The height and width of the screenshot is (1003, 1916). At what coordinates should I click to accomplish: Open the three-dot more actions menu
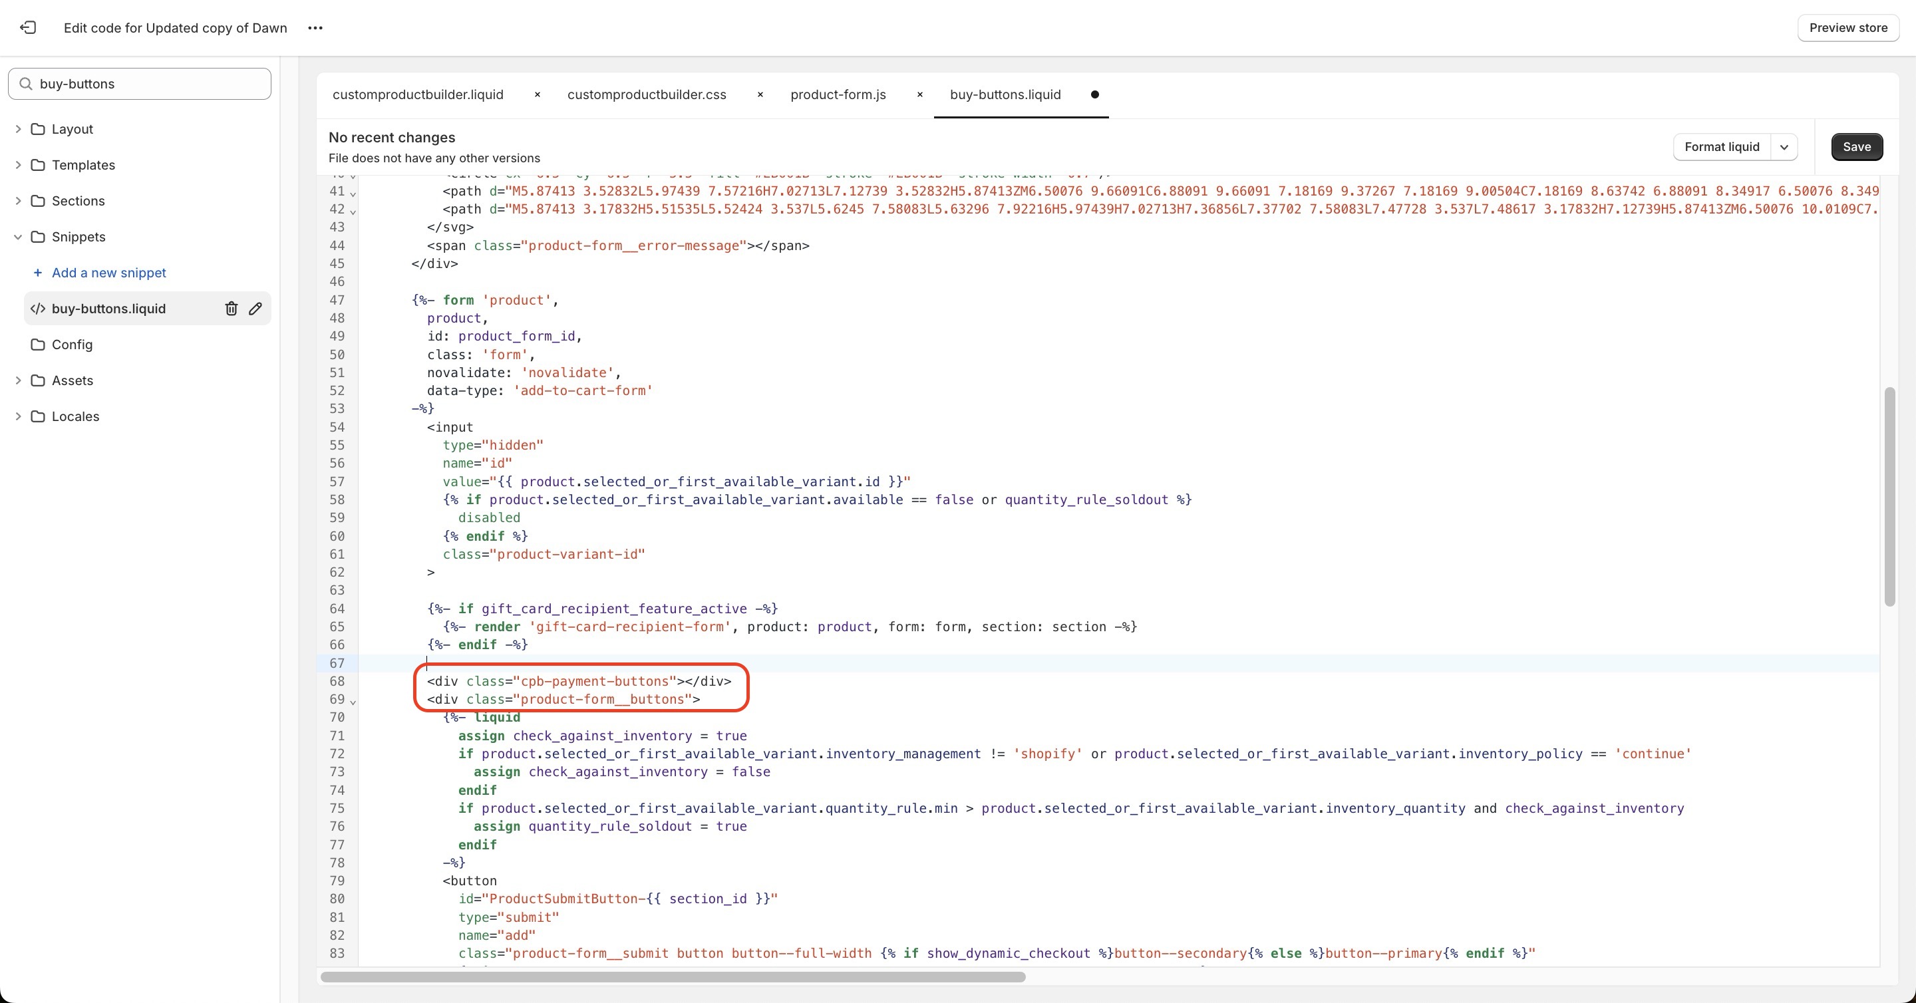(315, 27)
